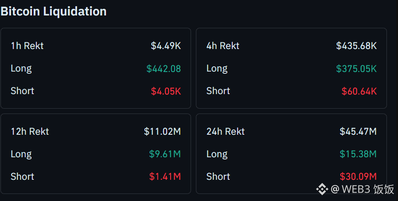Select the 1h Rekt label
The image size is (398, 201).
[x=27, y=46]
